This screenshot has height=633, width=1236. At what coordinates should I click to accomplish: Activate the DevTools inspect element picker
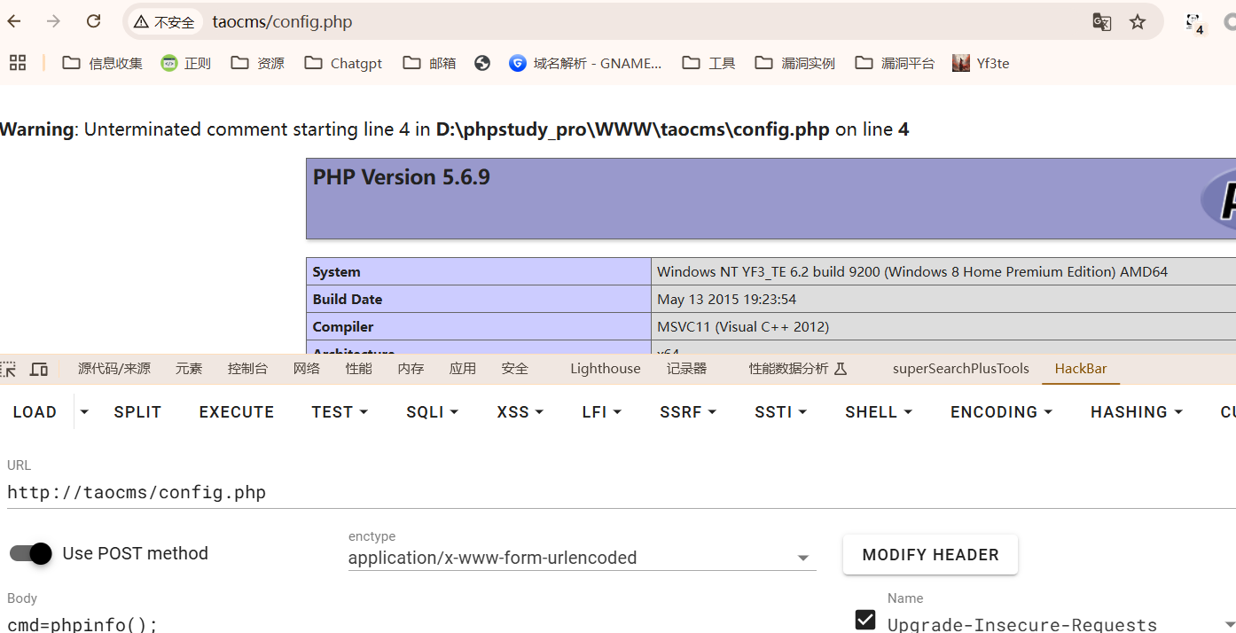click(8, 369)
